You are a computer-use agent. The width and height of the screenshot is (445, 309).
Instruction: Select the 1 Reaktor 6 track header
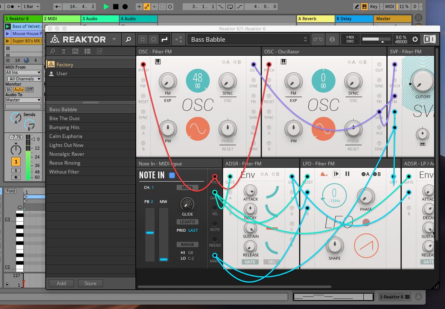coord(23,19)
